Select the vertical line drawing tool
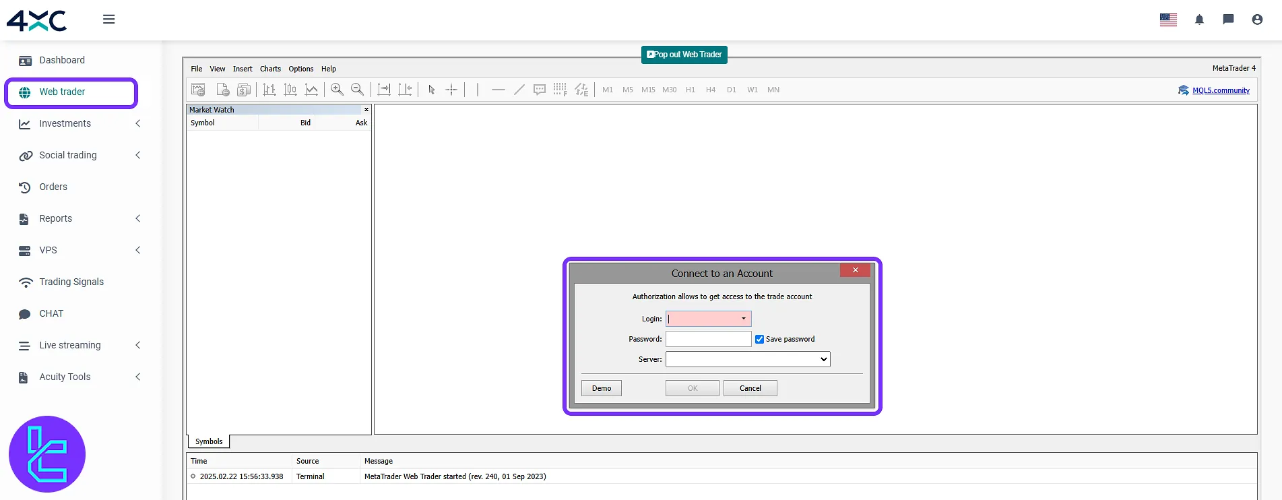Image resolution: width=1282 pixels, height=500 pixels. pyautogui.click(x=478, y=90)
